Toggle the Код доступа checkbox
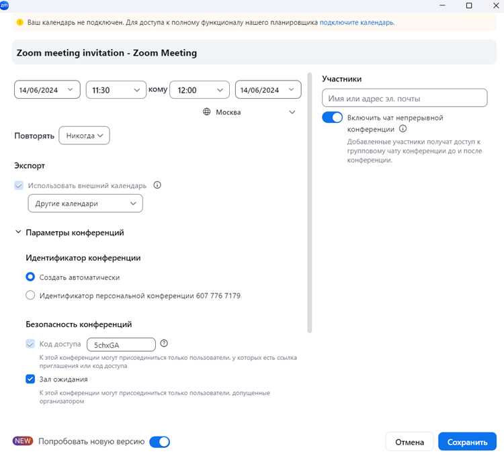The height and width of the screenshot is (462, 504). click(x=30, y=344)
